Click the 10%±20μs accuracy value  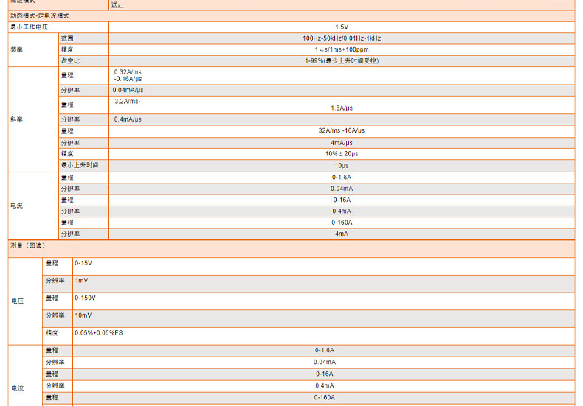[341, 153]
